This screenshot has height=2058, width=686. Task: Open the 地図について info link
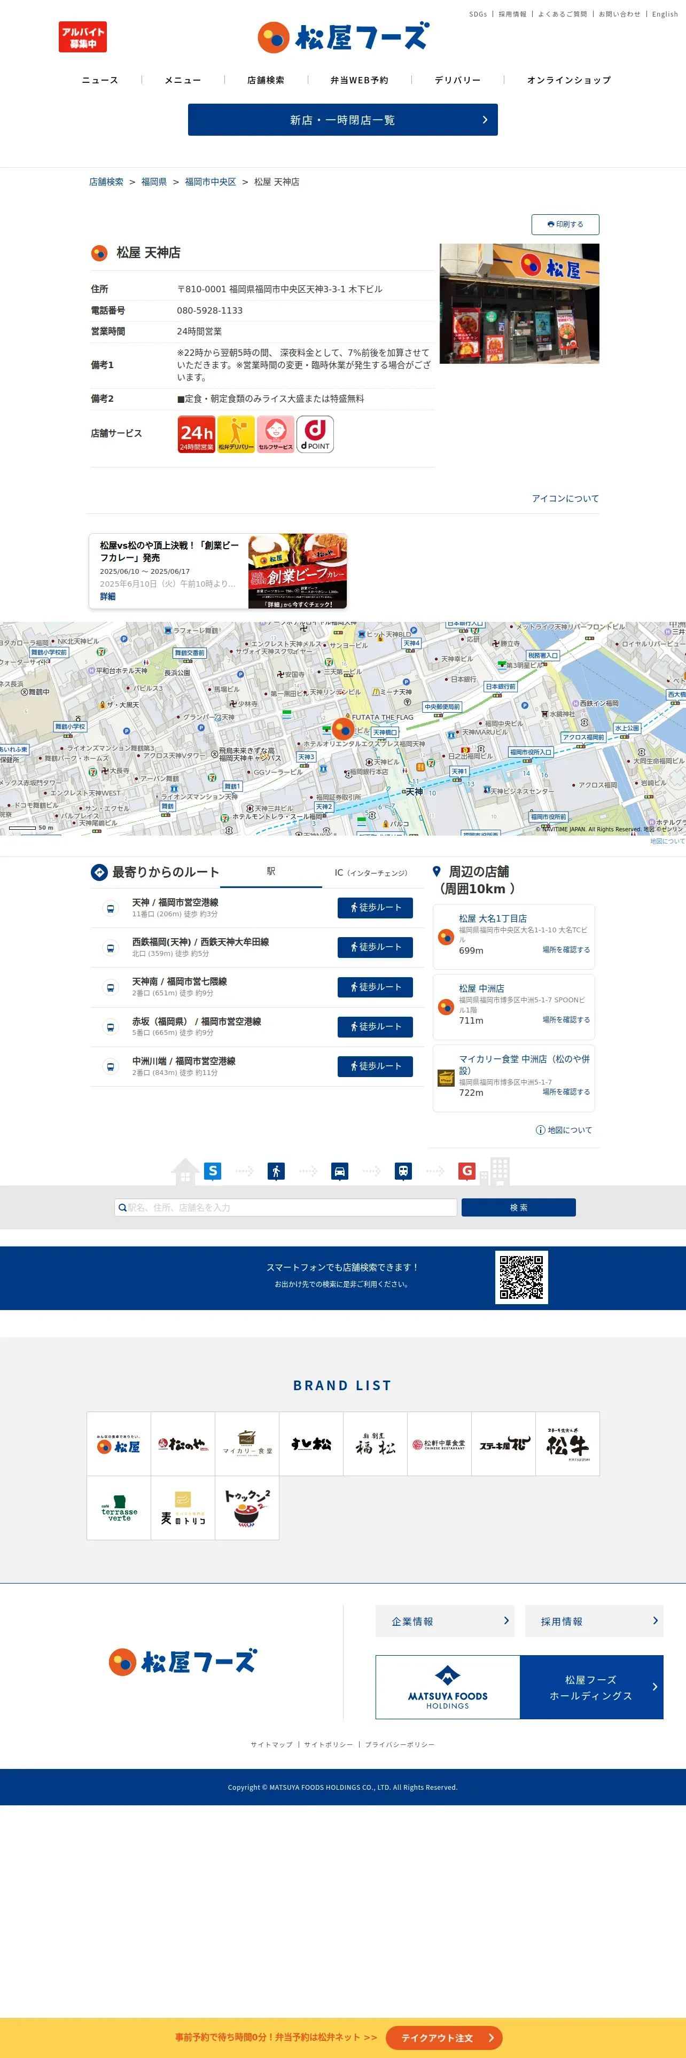tap(564, 1129)
